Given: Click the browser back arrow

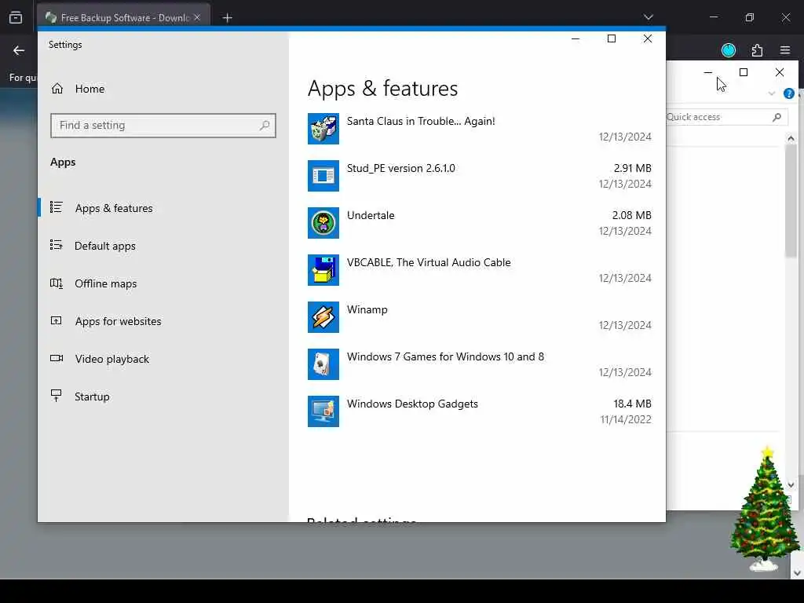Looking at the screenshot, I should click(x=19, y=50).
